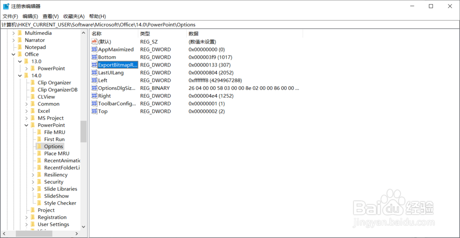
Task: Select the Narrator tree label
Action: click(35, 40)
